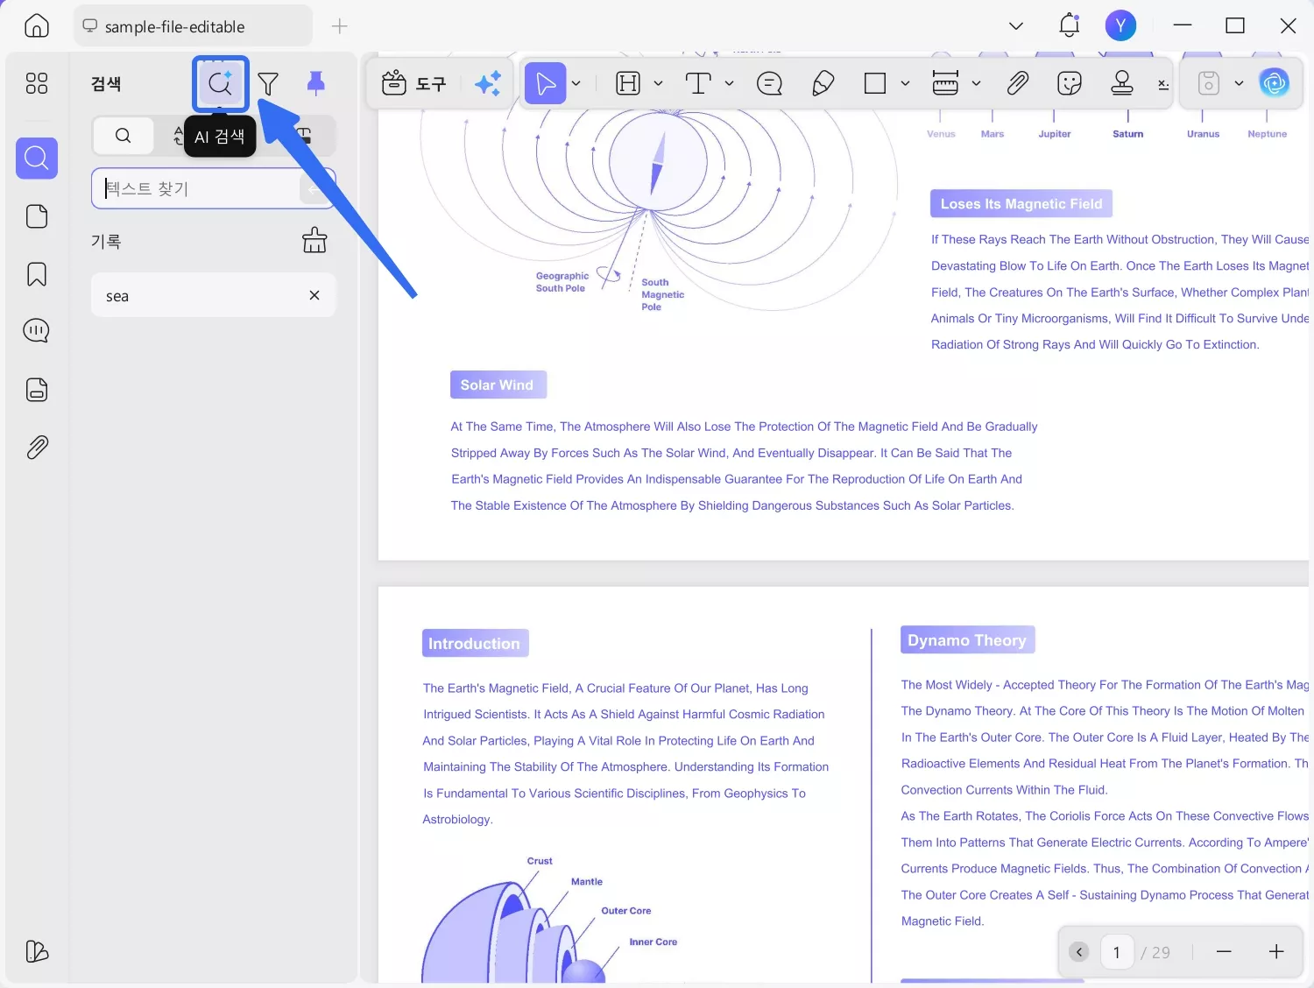Open the search panel in the left sidebar
This screenshot has height=988, width=1314.
click(x=37, y=158)
